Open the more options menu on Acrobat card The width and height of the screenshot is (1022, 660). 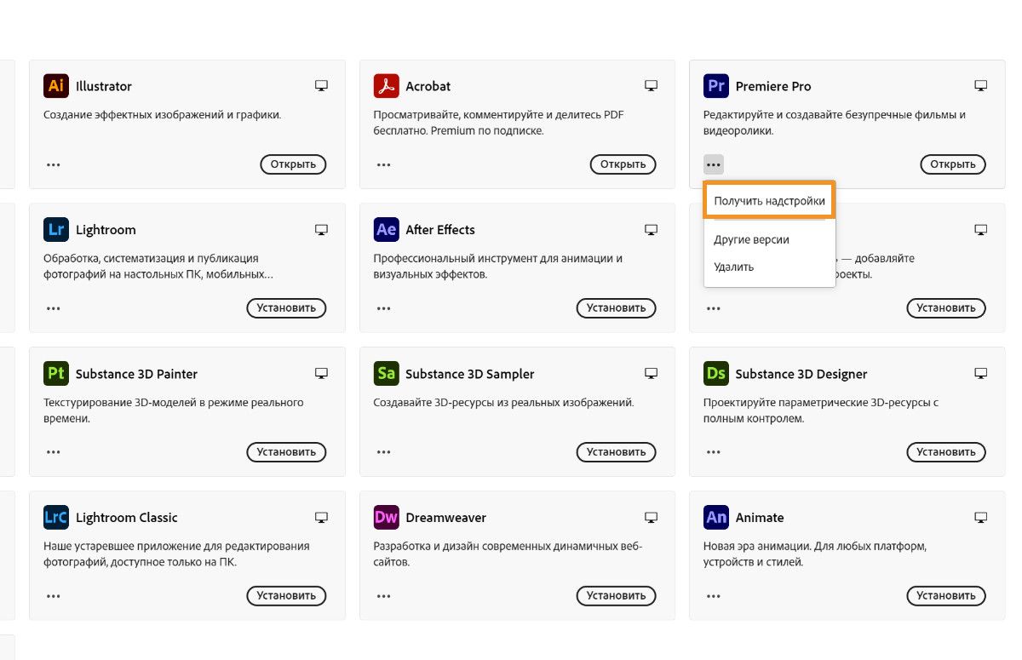coord(383,164)
